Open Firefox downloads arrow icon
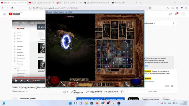189x106 pixels. tap(172, 8)
